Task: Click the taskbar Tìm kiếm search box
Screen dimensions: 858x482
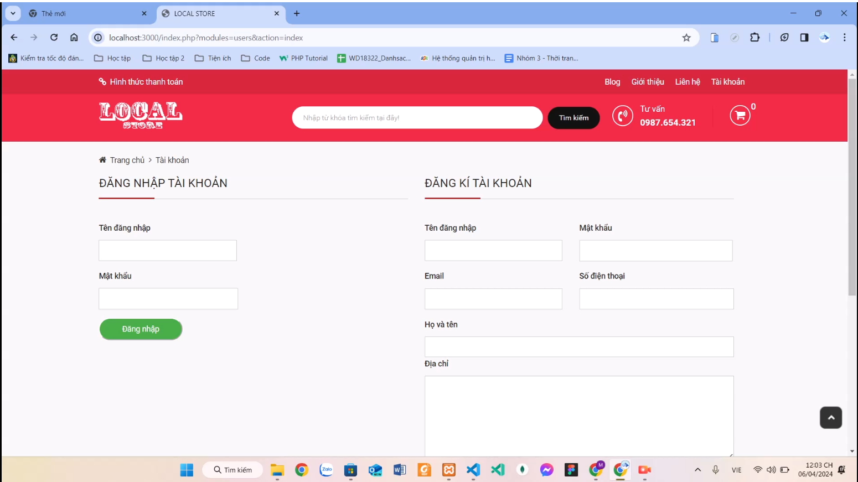Action: point(232,470)
